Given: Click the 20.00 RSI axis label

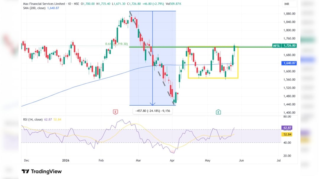Looking at the screenshot, I should pyautogui.click(x=287, y=156).
